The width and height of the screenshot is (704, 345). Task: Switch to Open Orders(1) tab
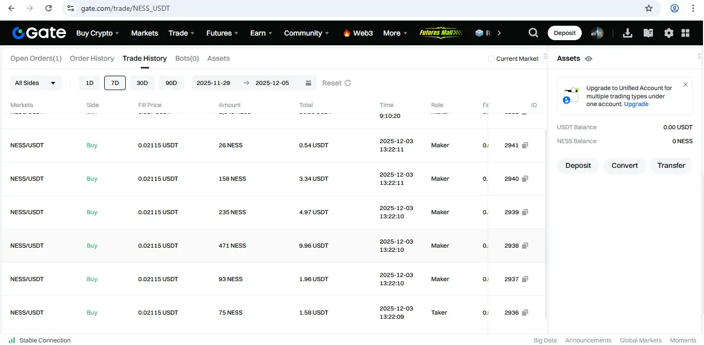36,58
